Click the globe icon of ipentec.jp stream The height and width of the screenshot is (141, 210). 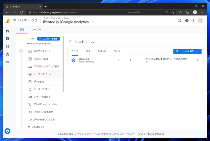pos(73,60)
